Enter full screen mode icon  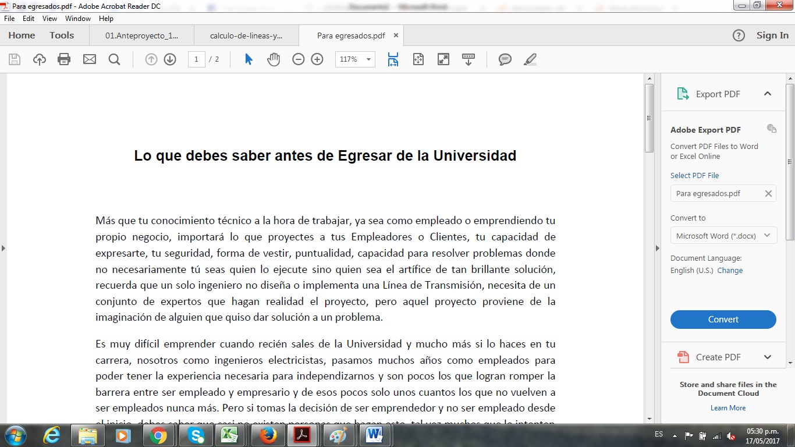(x=443, y=59)
